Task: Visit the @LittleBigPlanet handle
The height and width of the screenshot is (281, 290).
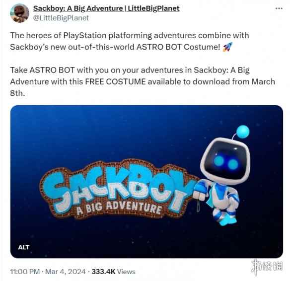Action: tap(61, 18)
